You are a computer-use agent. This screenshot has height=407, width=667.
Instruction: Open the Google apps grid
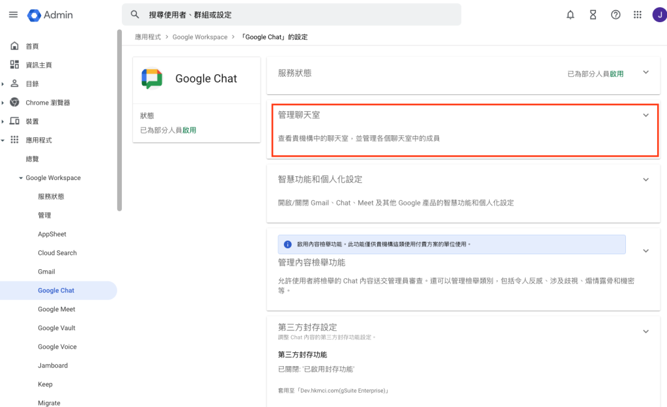pos(637,15)
